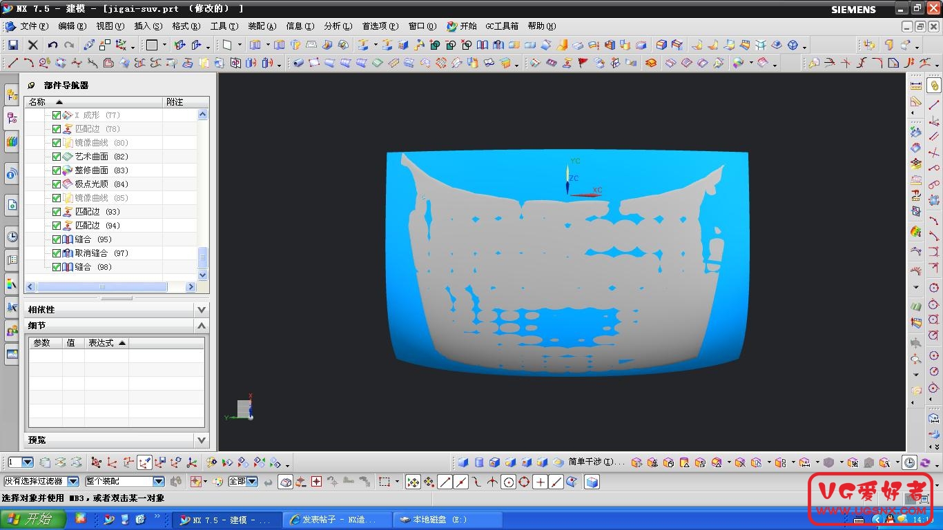Uncheck the 匹配边 (93) feature checkbox

(57, 212)
